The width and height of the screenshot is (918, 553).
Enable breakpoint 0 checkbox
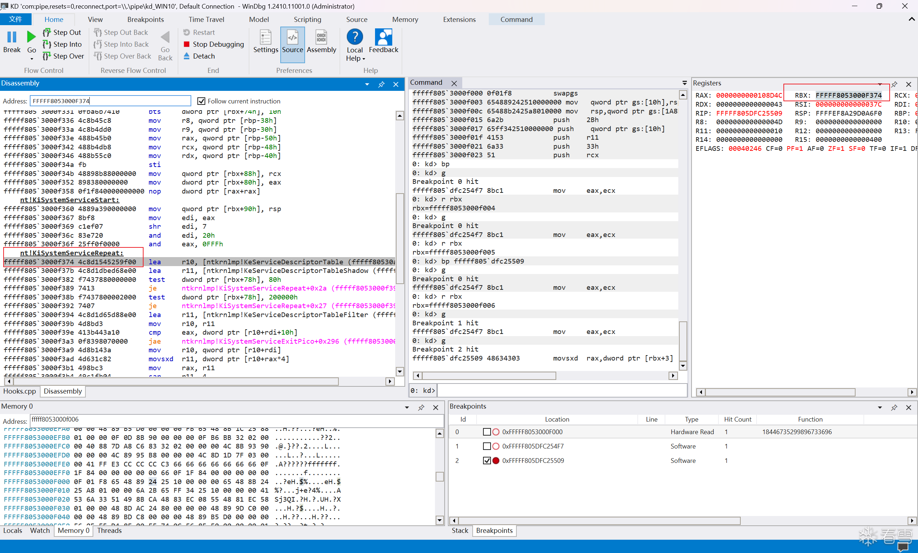[486, 432]
